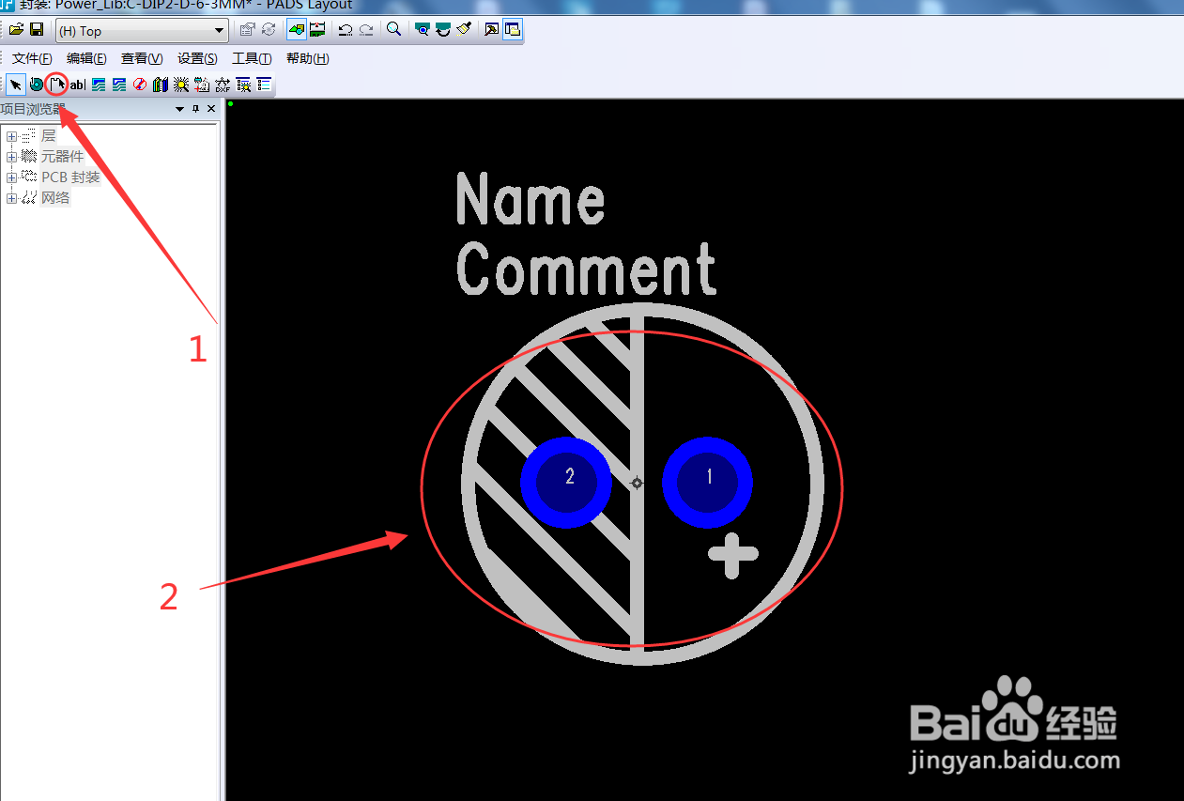Expand the PCB 封装 tree node
This screenshot has width=1184, height=801.
click(x=11, y=177)
